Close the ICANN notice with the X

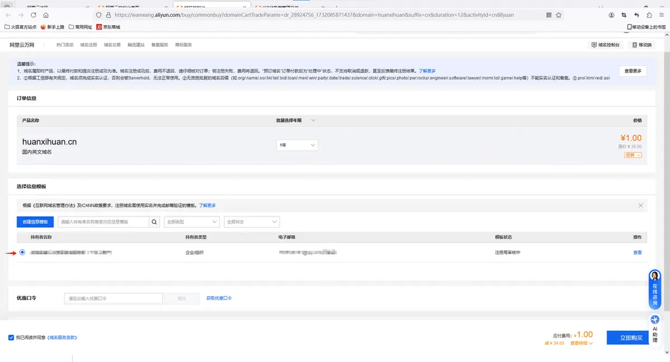640,205
